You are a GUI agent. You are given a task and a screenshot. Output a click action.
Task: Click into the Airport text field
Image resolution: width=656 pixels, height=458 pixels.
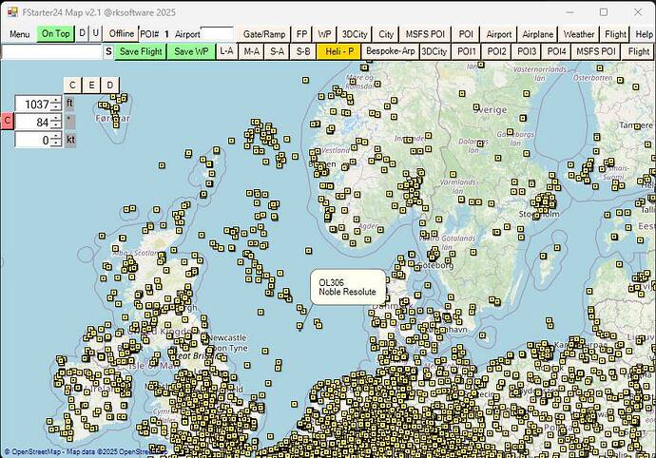coord(217,33)
